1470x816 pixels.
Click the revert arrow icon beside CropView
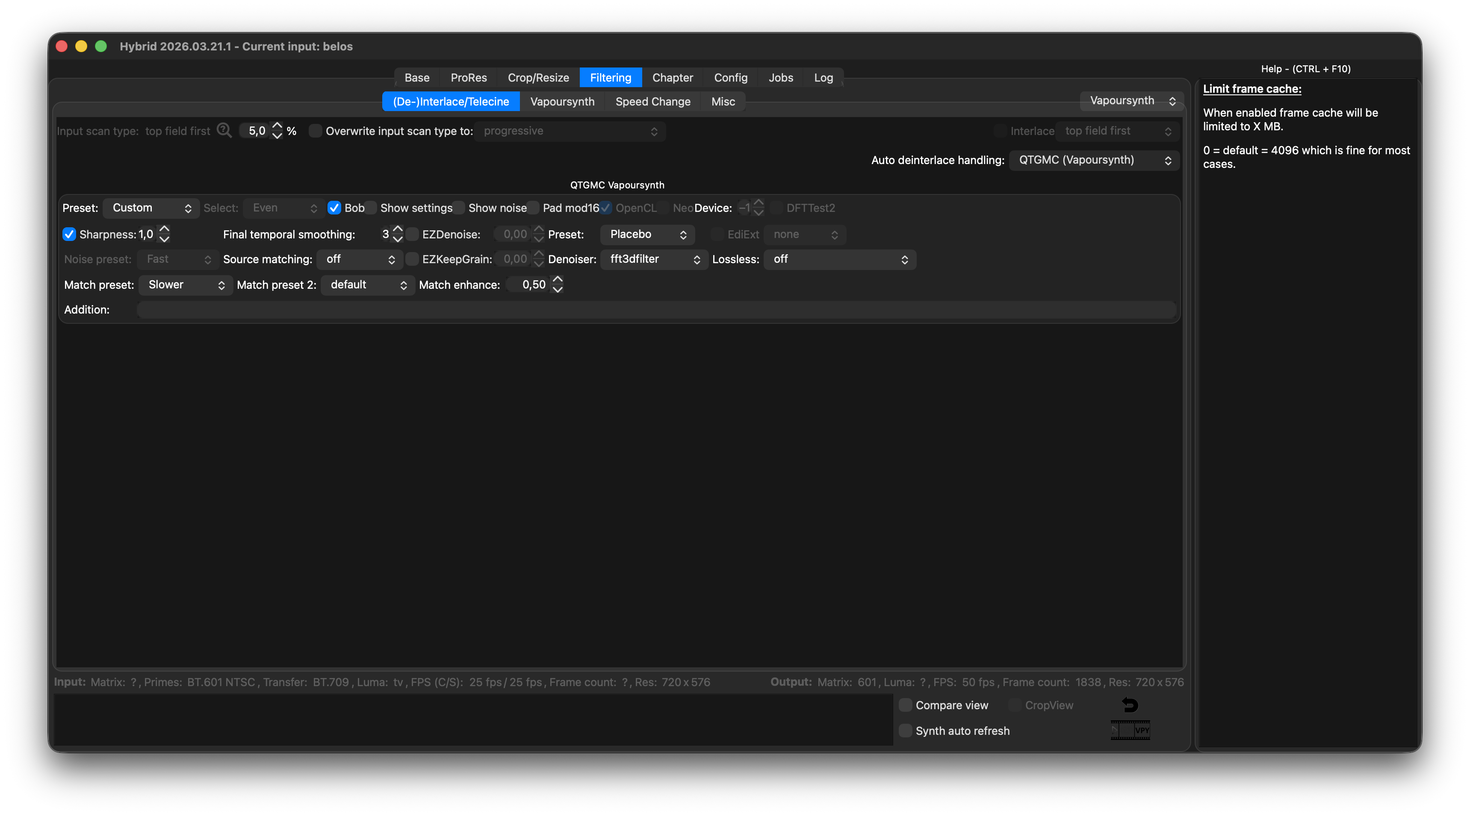[x=1130, y=705]
